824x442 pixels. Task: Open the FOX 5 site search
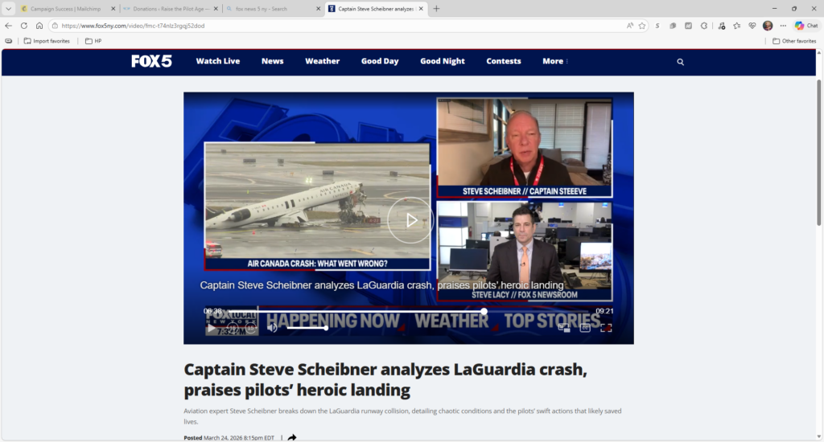coord(680,62)
